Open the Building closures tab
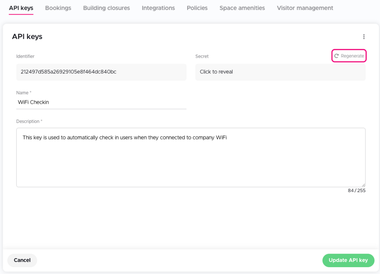The height and width of the screenshot is (274, 380). point(106,8)
